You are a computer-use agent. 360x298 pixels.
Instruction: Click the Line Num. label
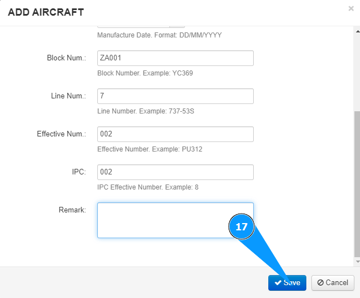[68, 96]
